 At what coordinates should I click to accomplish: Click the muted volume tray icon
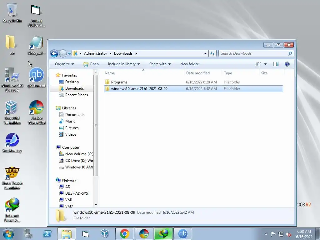(x=288, y=234)
